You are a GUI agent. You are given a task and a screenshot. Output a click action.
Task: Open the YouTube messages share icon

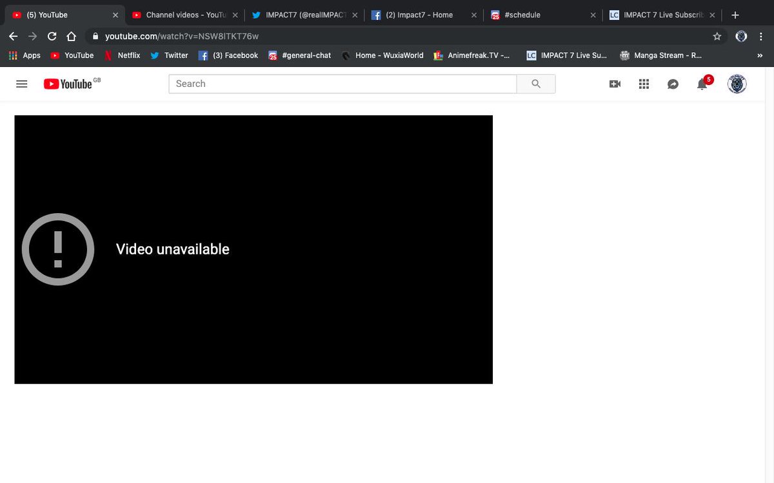(673, 84)
